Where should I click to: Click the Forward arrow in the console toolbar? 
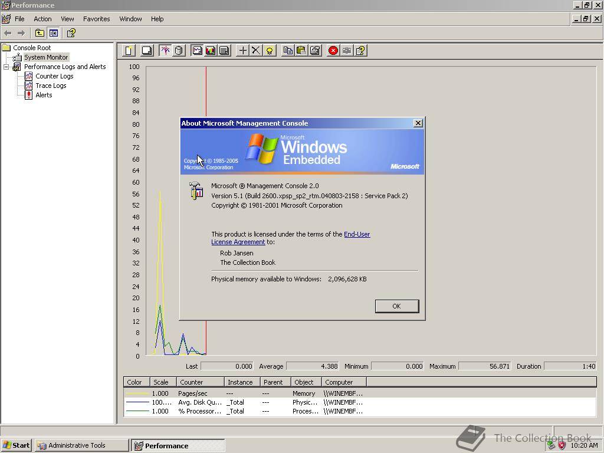pos(21,33)
